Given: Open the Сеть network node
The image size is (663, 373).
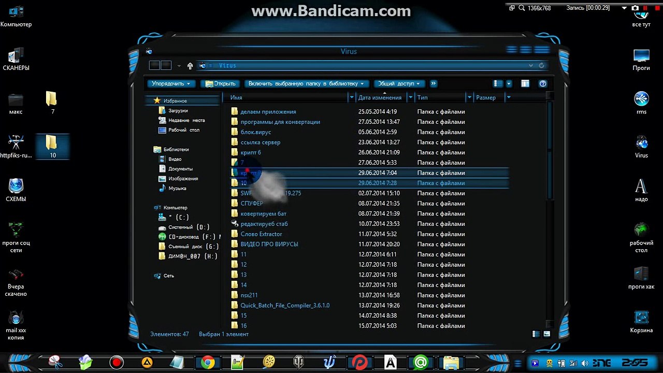Looking at the screenshot, I should (x=169, y=276).
